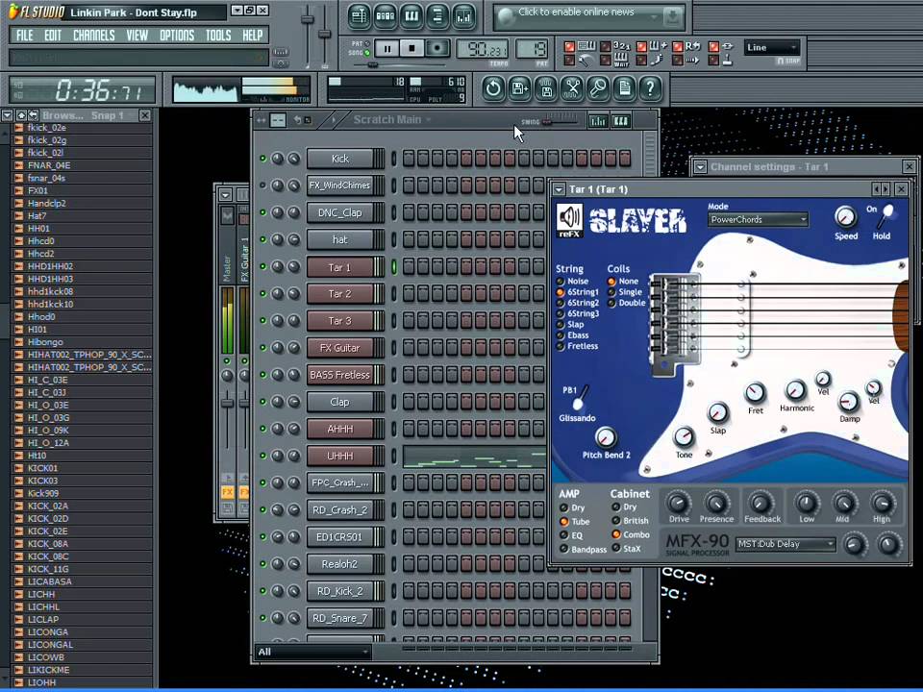Click the reFX speaker logo in Slayer
The image size is (923, 692).
coord(569,220)
